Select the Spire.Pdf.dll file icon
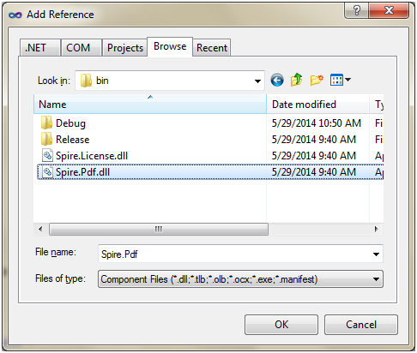 47,172
